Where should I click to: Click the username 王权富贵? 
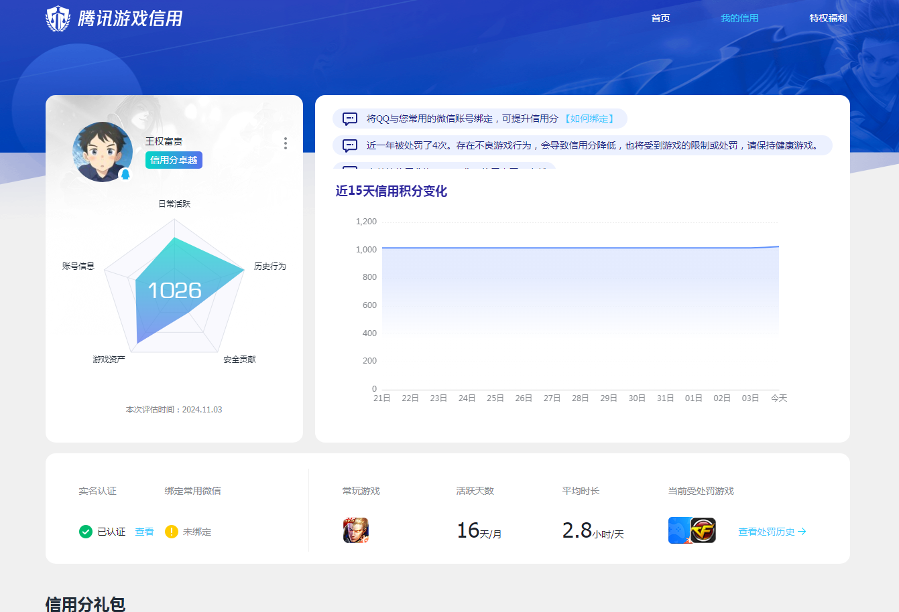(x=164, y=141)
